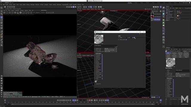Open the Cameras menu in top viewport
The width and height of the screenshot is (191, 107).
tap(84, 9)
